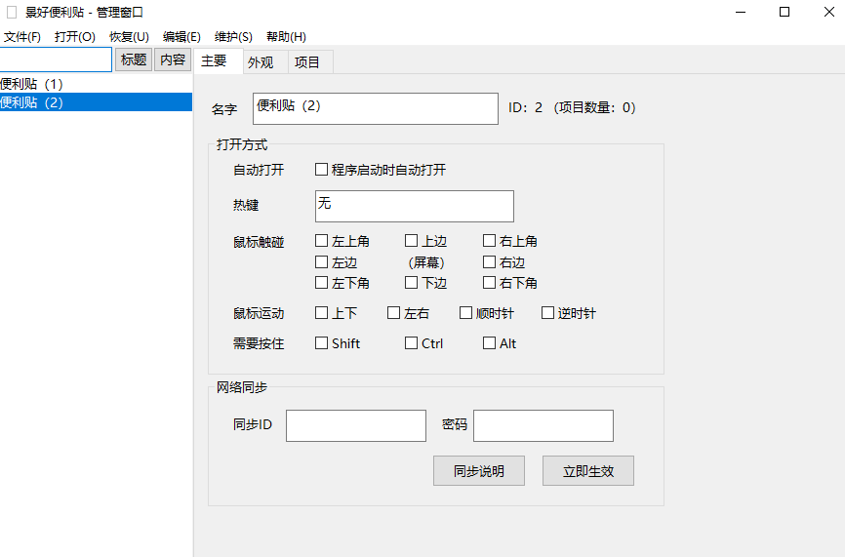Open the 恢复(U) menu
The width and height of the screenshot is (845, 557).
[129, 37]
